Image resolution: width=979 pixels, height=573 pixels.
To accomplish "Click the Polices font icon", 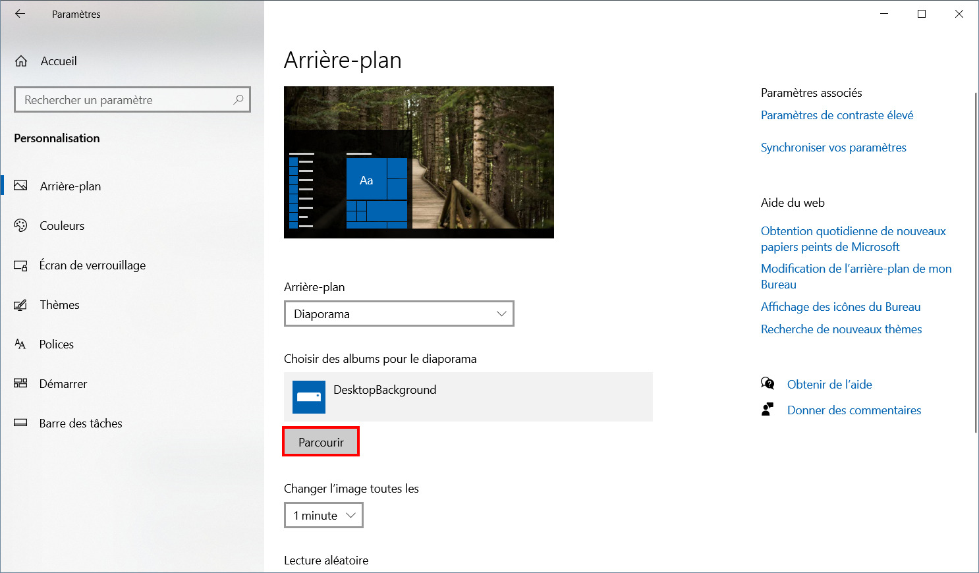I will tap(20, 344).
